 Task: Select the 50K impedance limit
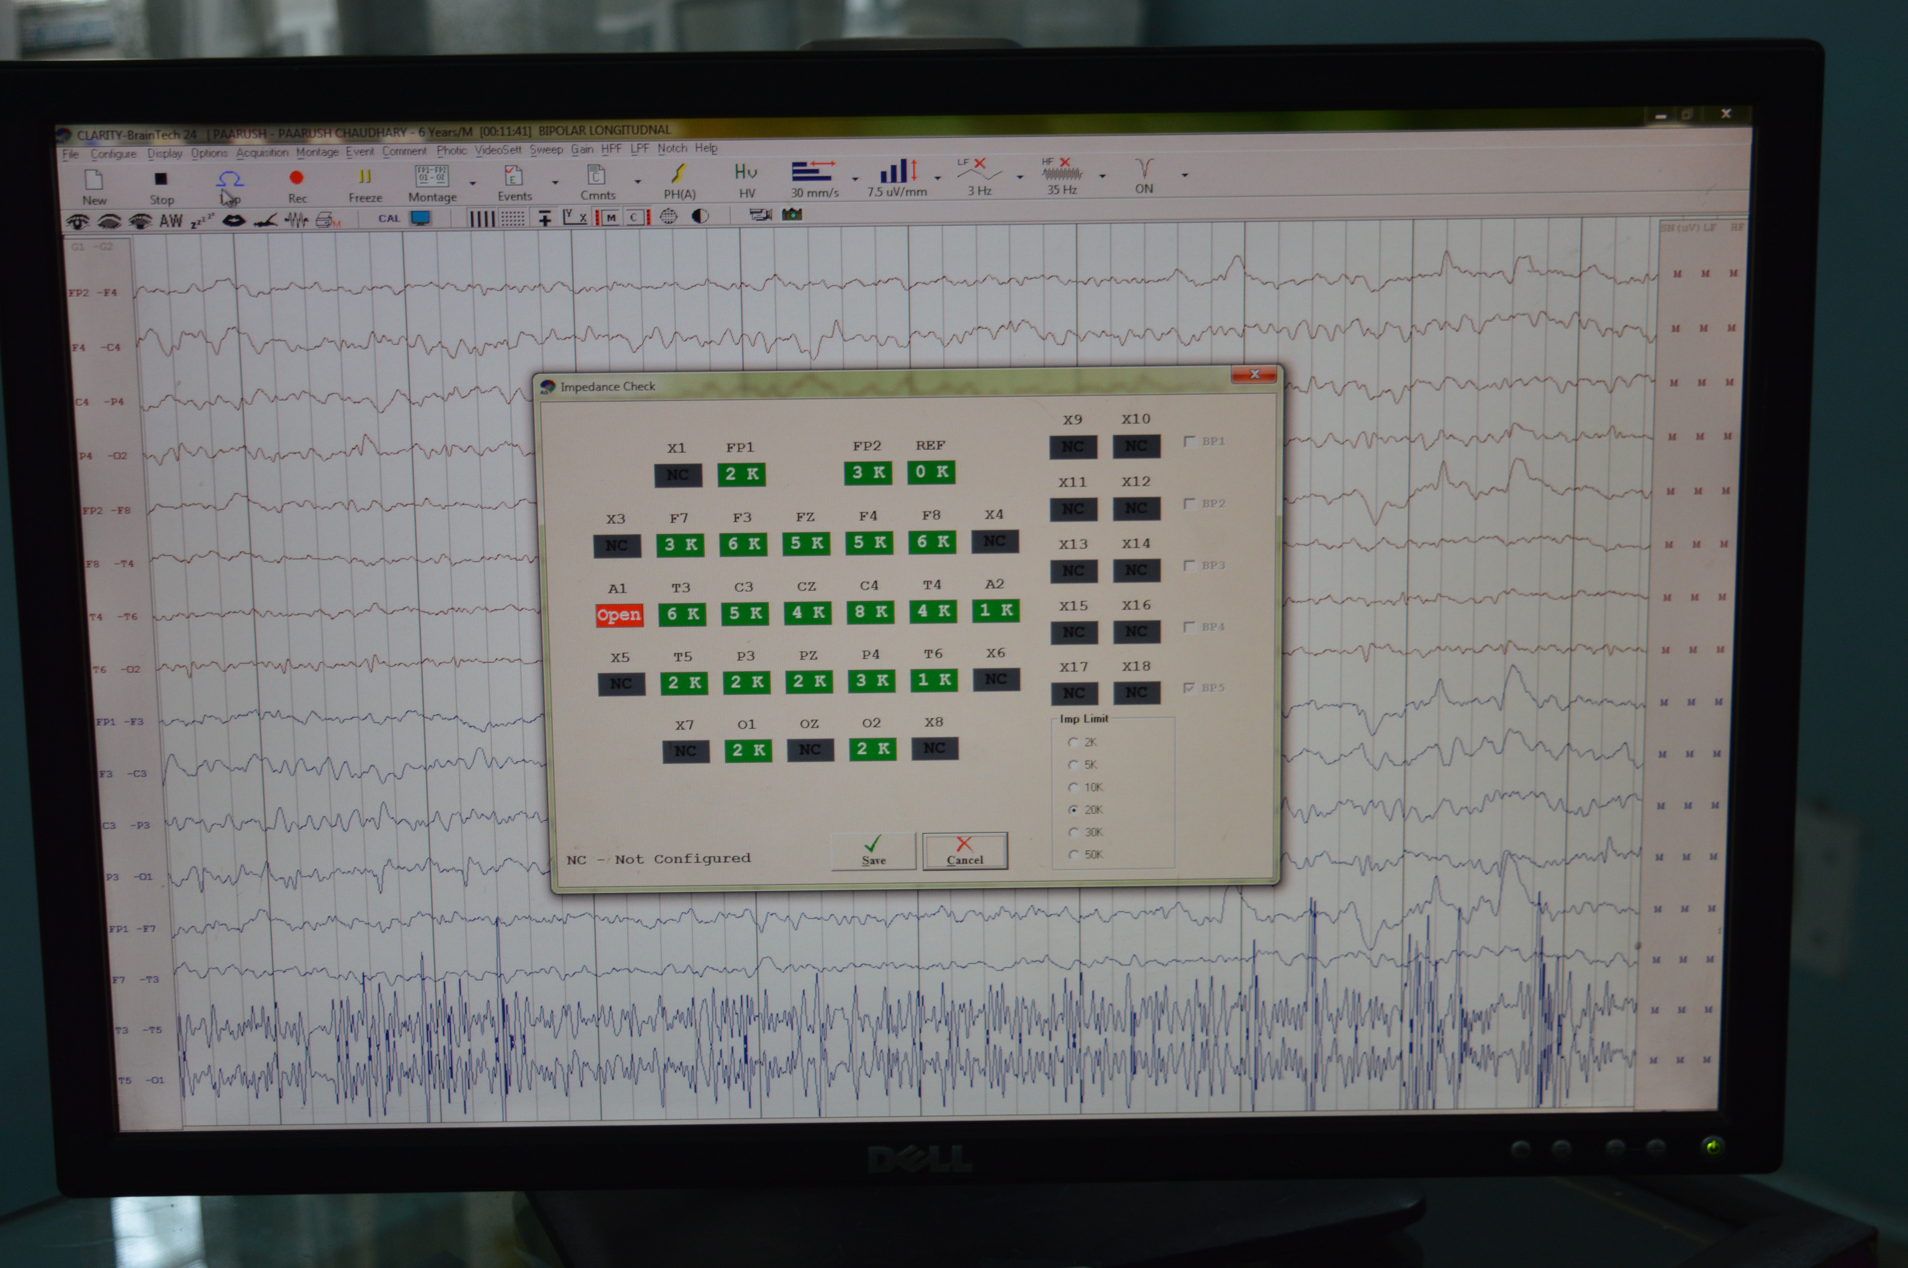[x=1073, y=855]
